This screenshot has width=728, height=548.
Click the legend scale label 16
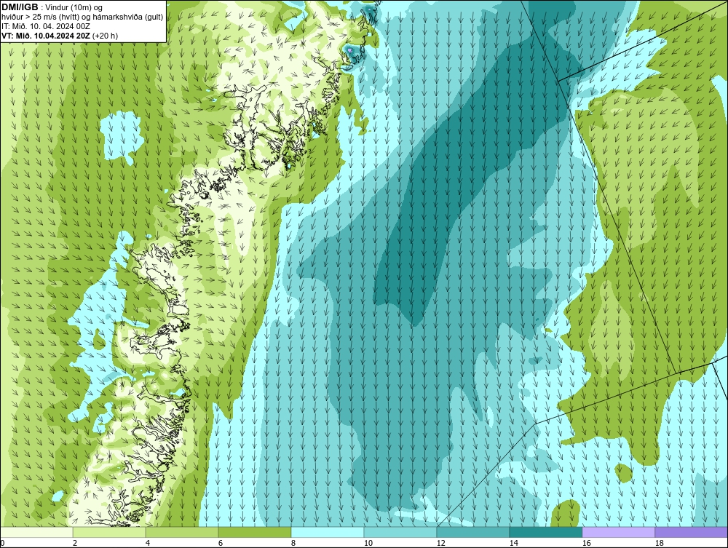(x=586, y=543)
